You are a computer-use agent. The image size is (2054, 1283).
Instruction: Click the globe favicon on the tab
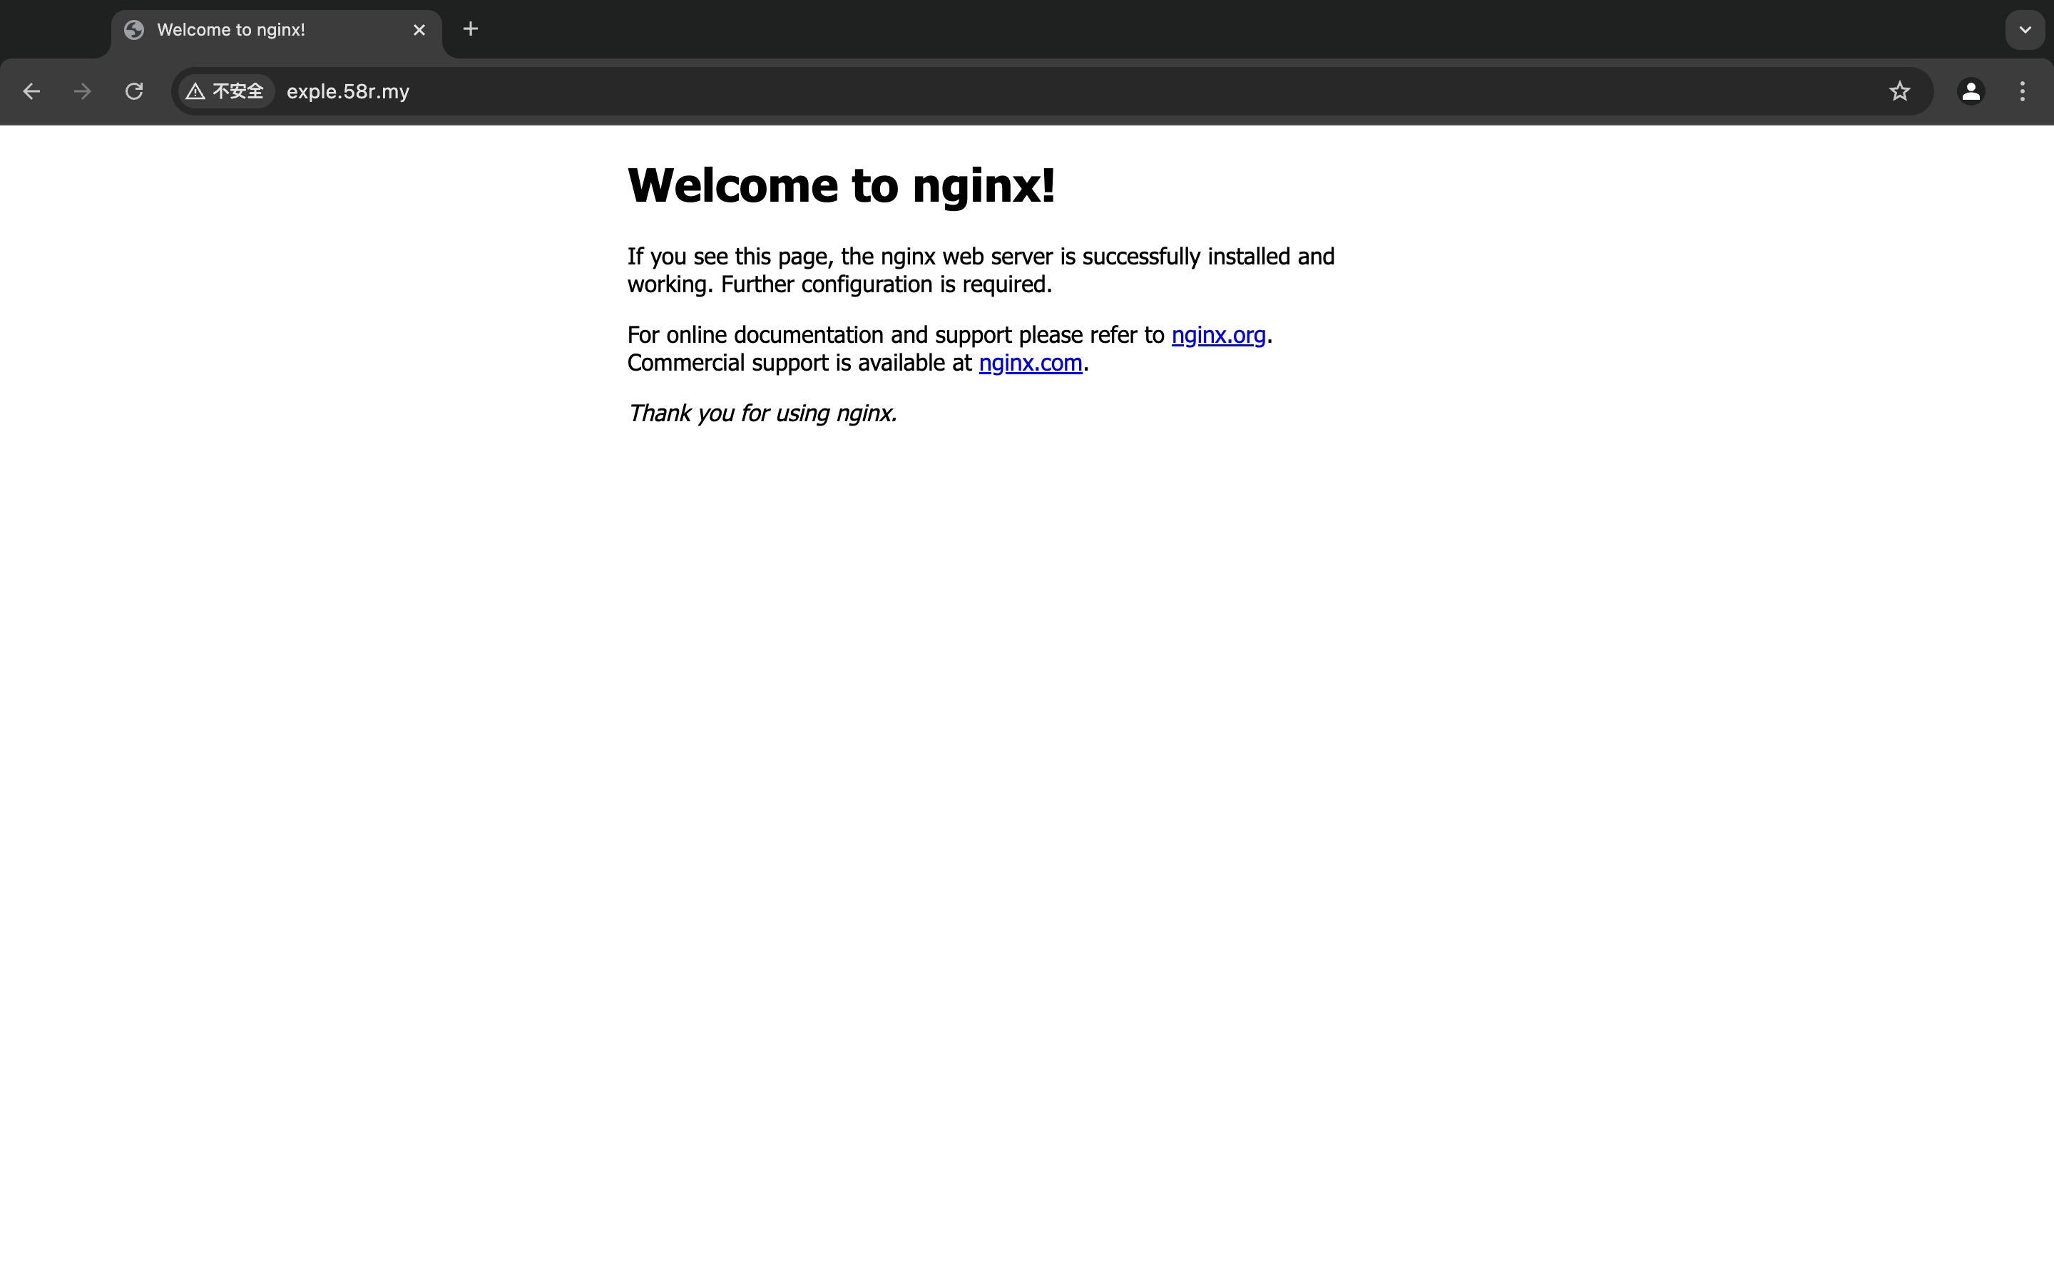pos(134,31)
